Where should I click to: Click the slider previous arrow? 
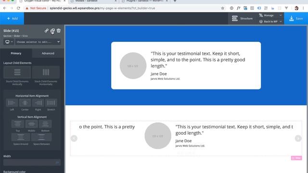coord(74,138)
